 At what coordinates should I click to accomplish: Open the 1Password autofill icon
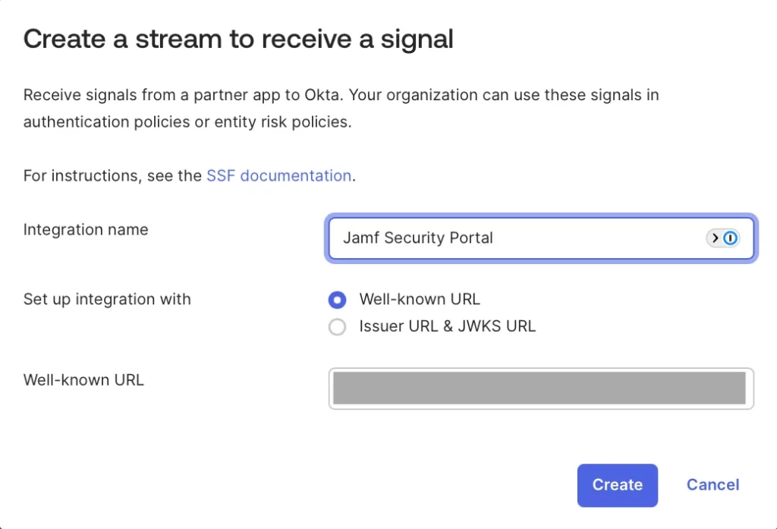point(730,238)
